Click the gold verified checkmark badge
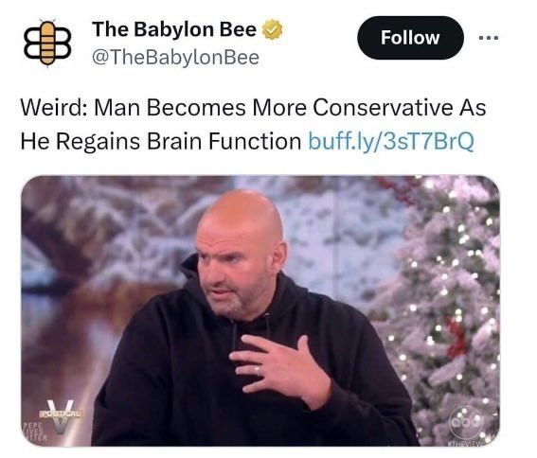This screenshot has height=458, width=537. click(272, 29)
